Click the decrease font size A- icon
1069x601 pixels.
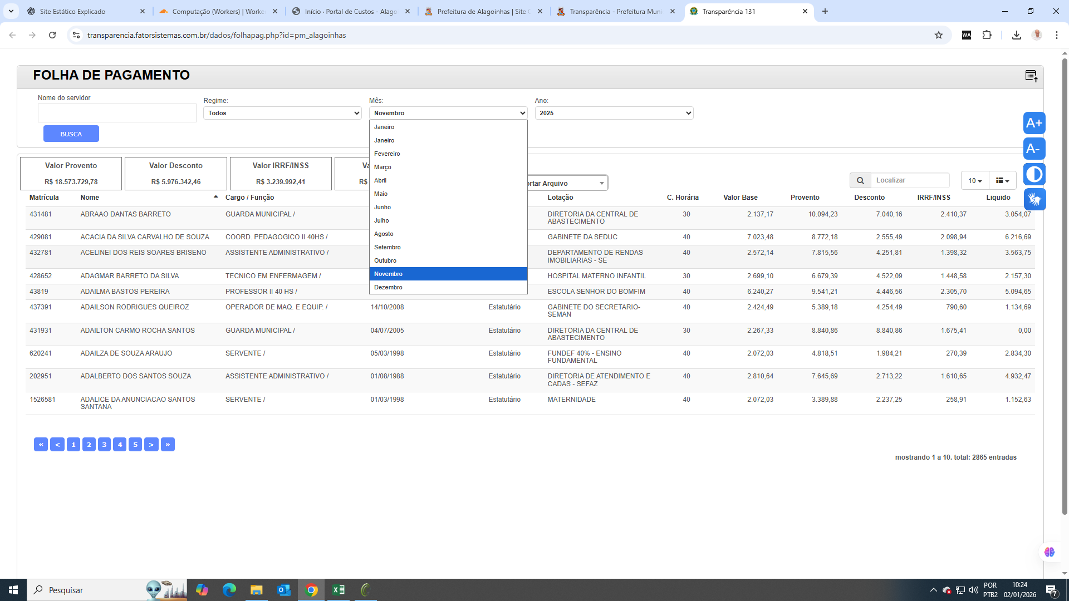1034,149
